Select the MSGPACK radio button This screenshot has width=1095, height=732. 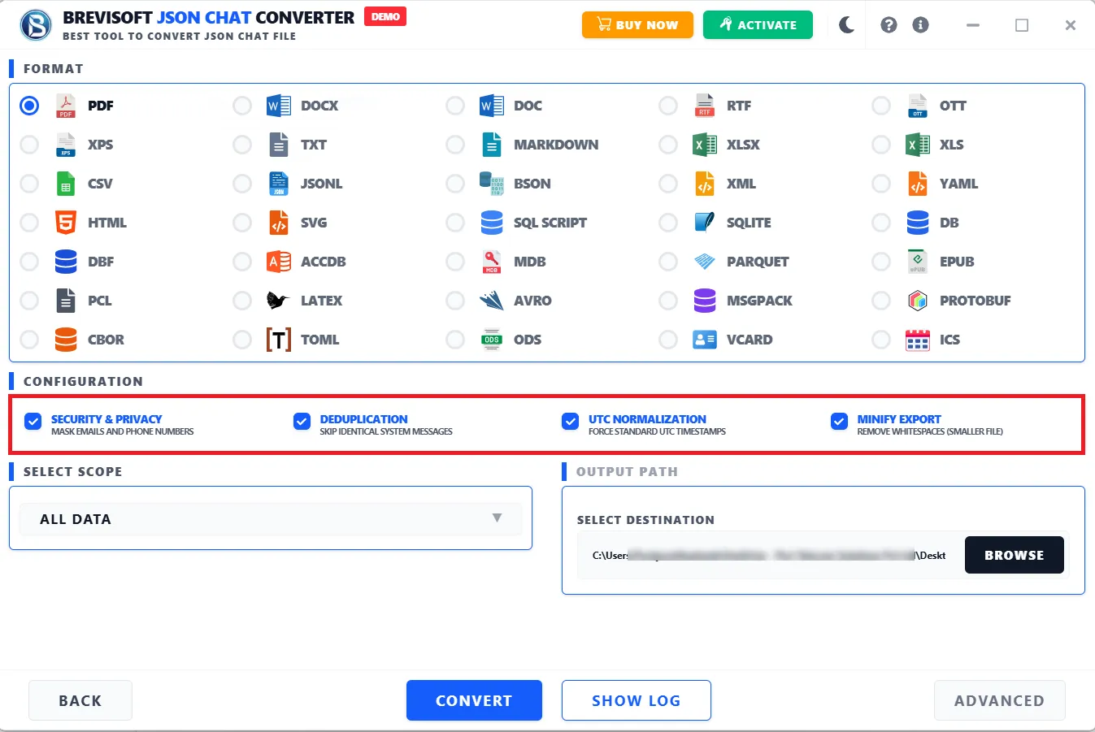coord(668,301)
